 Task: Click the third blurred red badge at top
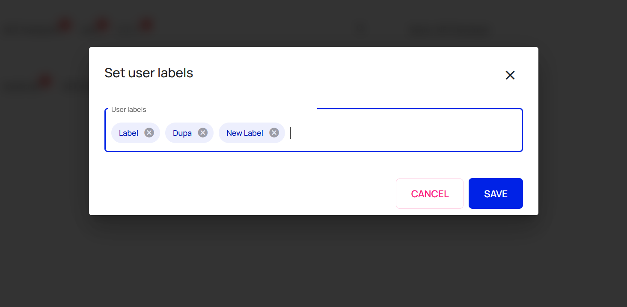146,25
